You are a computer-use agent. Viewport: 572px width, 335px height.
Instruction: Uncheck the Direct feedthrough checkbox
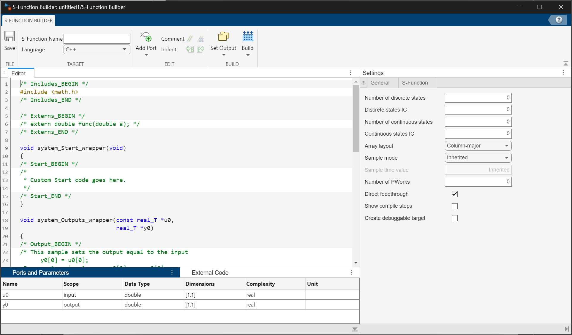point(454,194)
